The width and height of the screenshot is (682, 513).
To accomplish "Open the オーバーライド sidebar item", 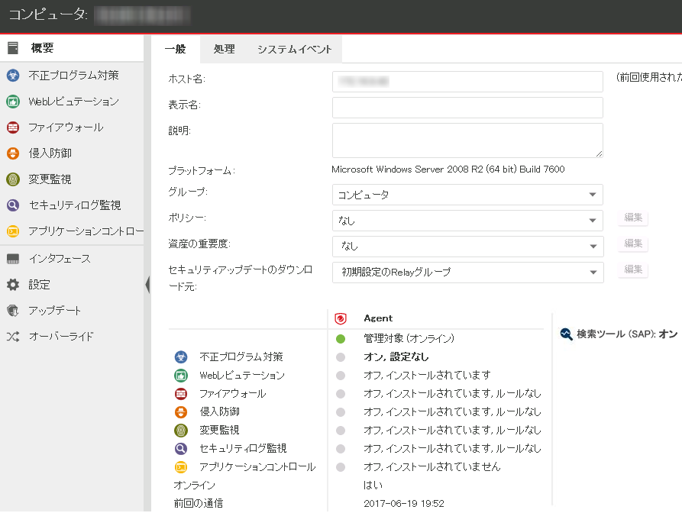I will (60, 337).
